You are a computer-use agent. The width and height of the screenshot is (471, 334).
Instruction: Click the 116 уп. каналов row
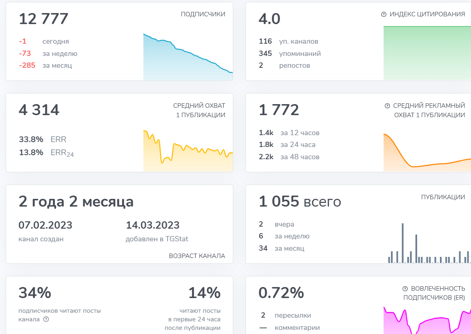pos(288,42)
